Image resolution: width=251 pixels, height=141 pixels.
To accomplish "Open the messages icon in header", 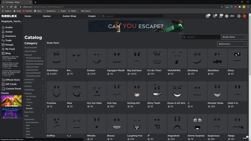I will click(215, 16).
